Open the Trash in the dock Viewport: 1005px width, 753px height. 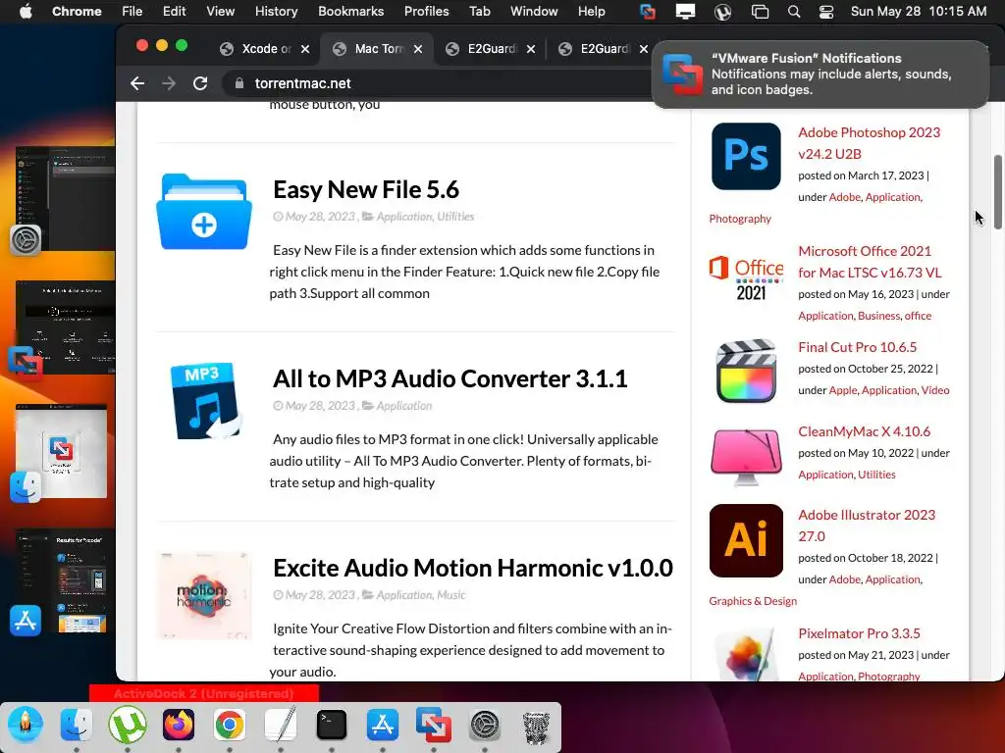click(x=536, y=727)
